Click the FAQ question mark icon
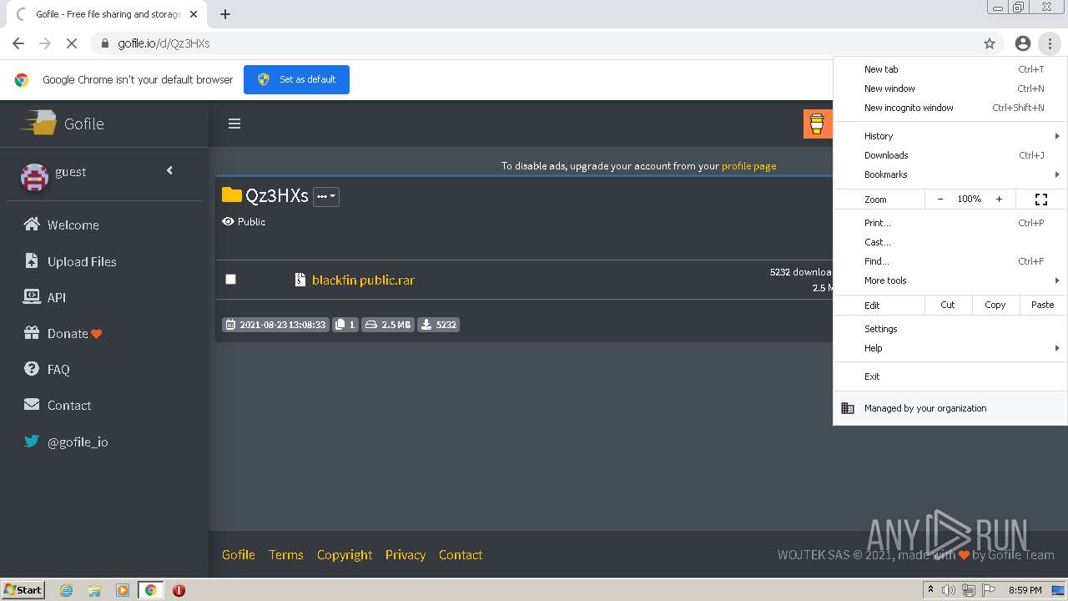The width and height of the screenshot is (1068, 601). [32, 368]
